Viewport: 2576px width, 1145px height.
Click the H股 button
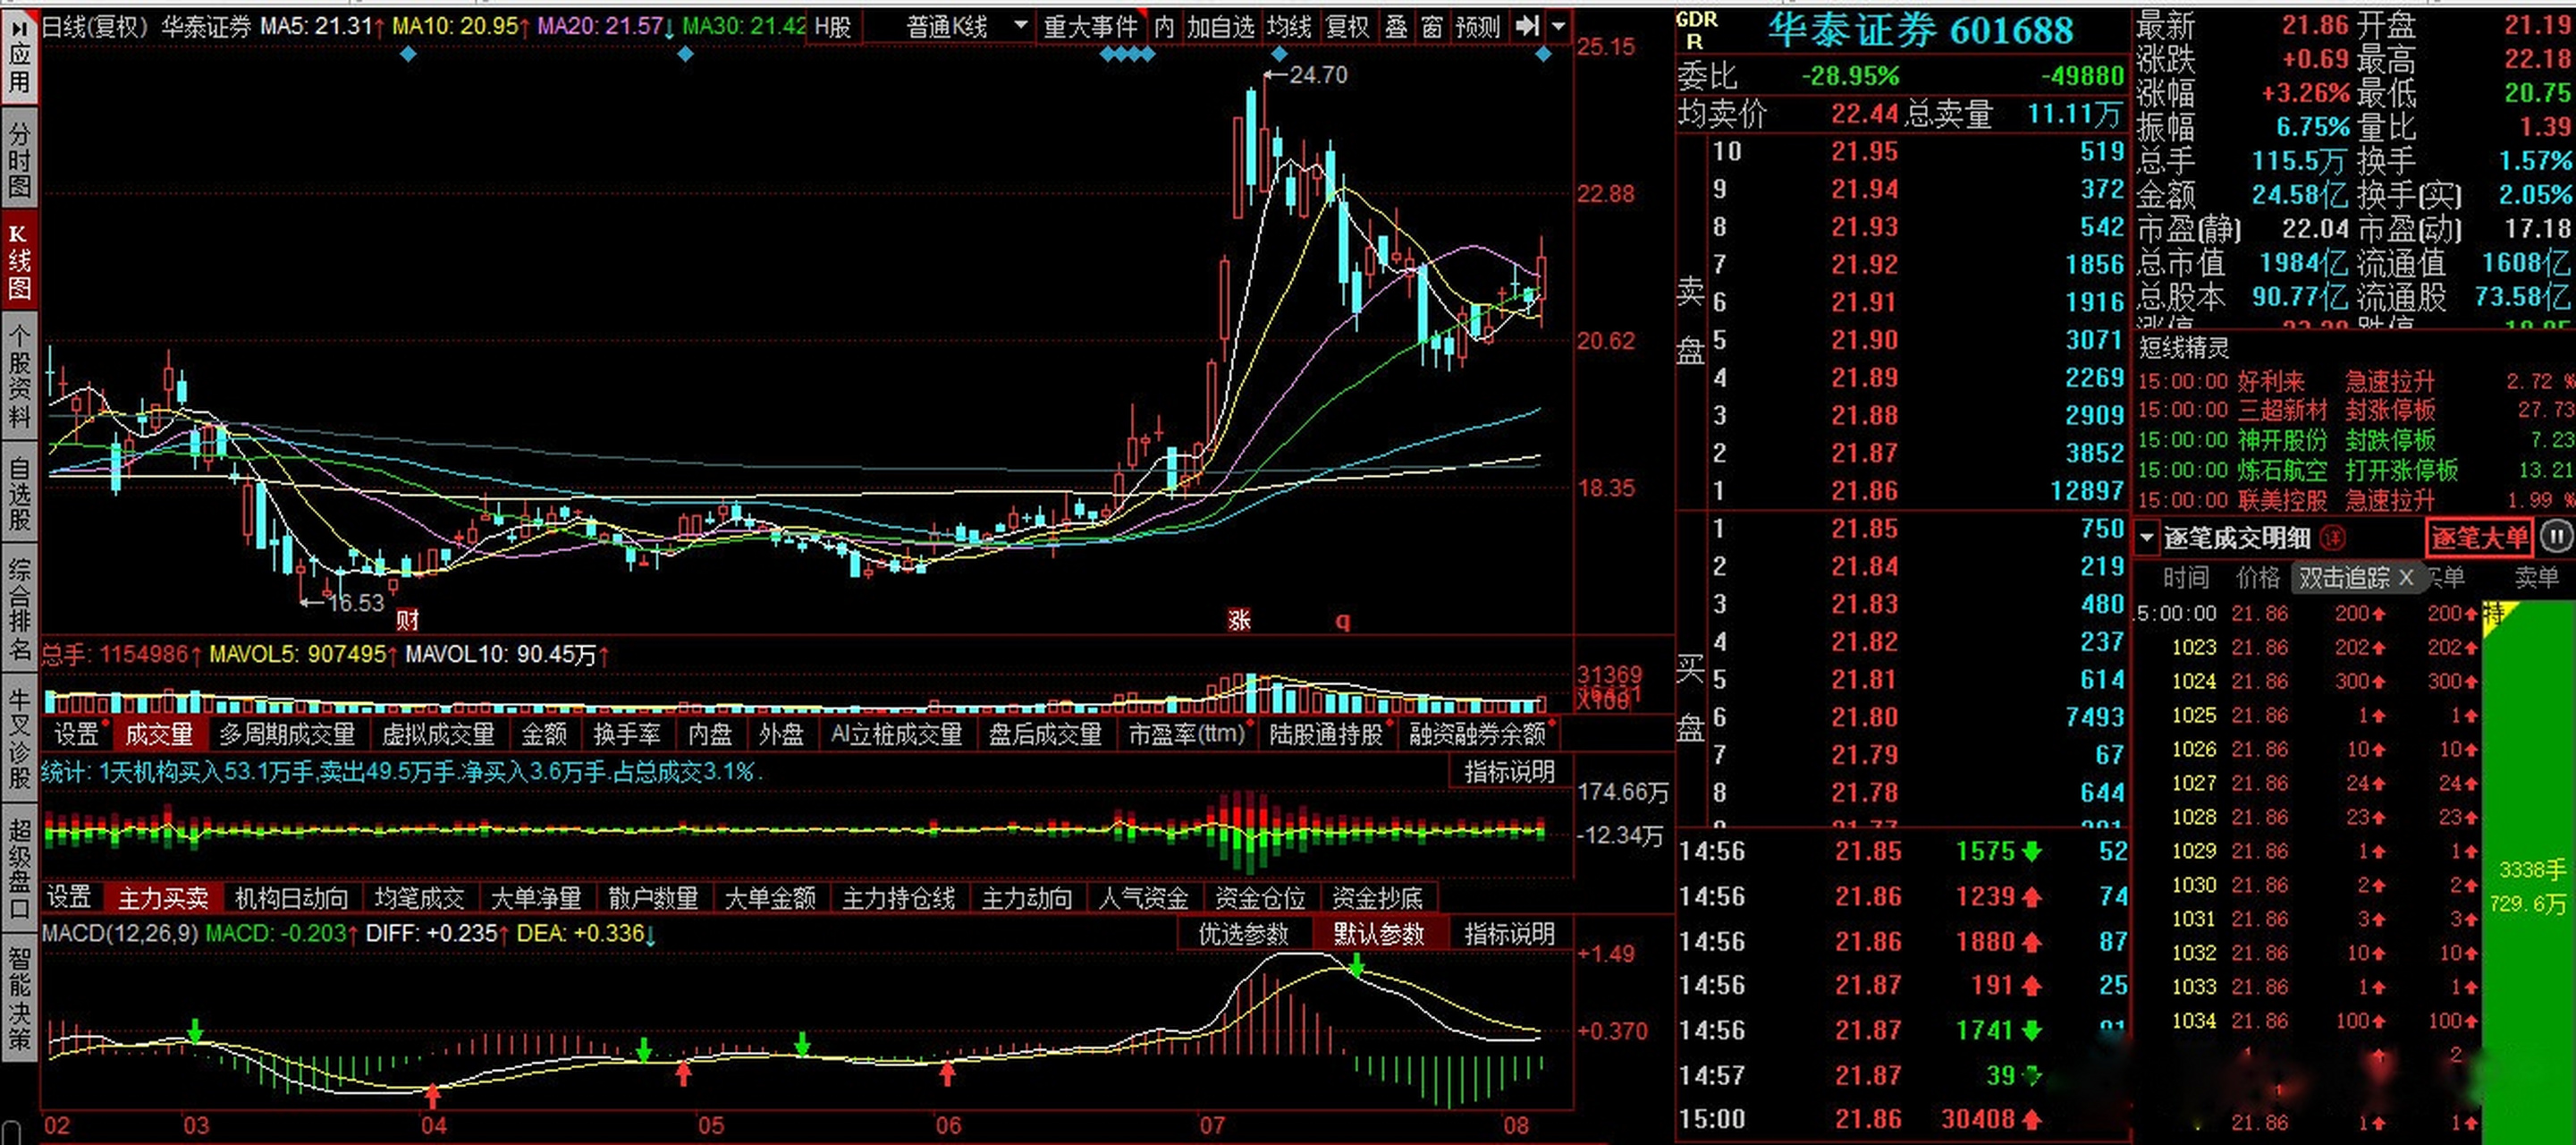pos(832,27)
